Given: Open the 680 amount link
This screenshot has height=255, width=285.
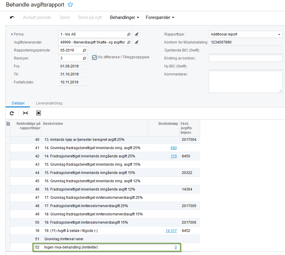Looking at the screenshot, I should [174, 148].
